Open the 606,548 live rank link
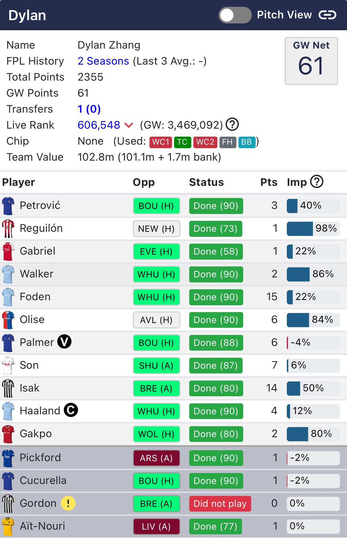The width and height of the screenshot is (347, 540). 99,125
